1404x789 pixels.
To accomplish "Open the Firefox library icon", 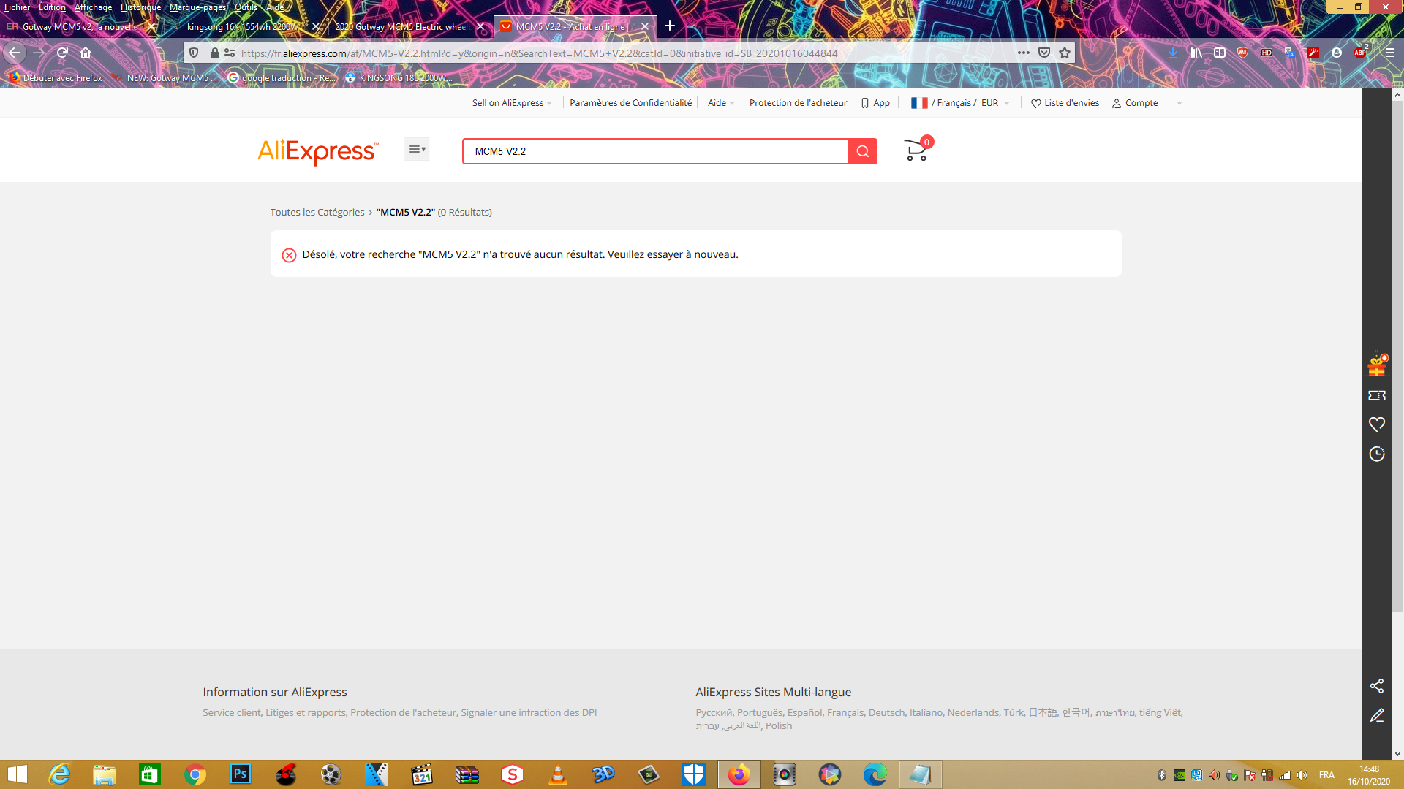I will tap(1196, 53).
